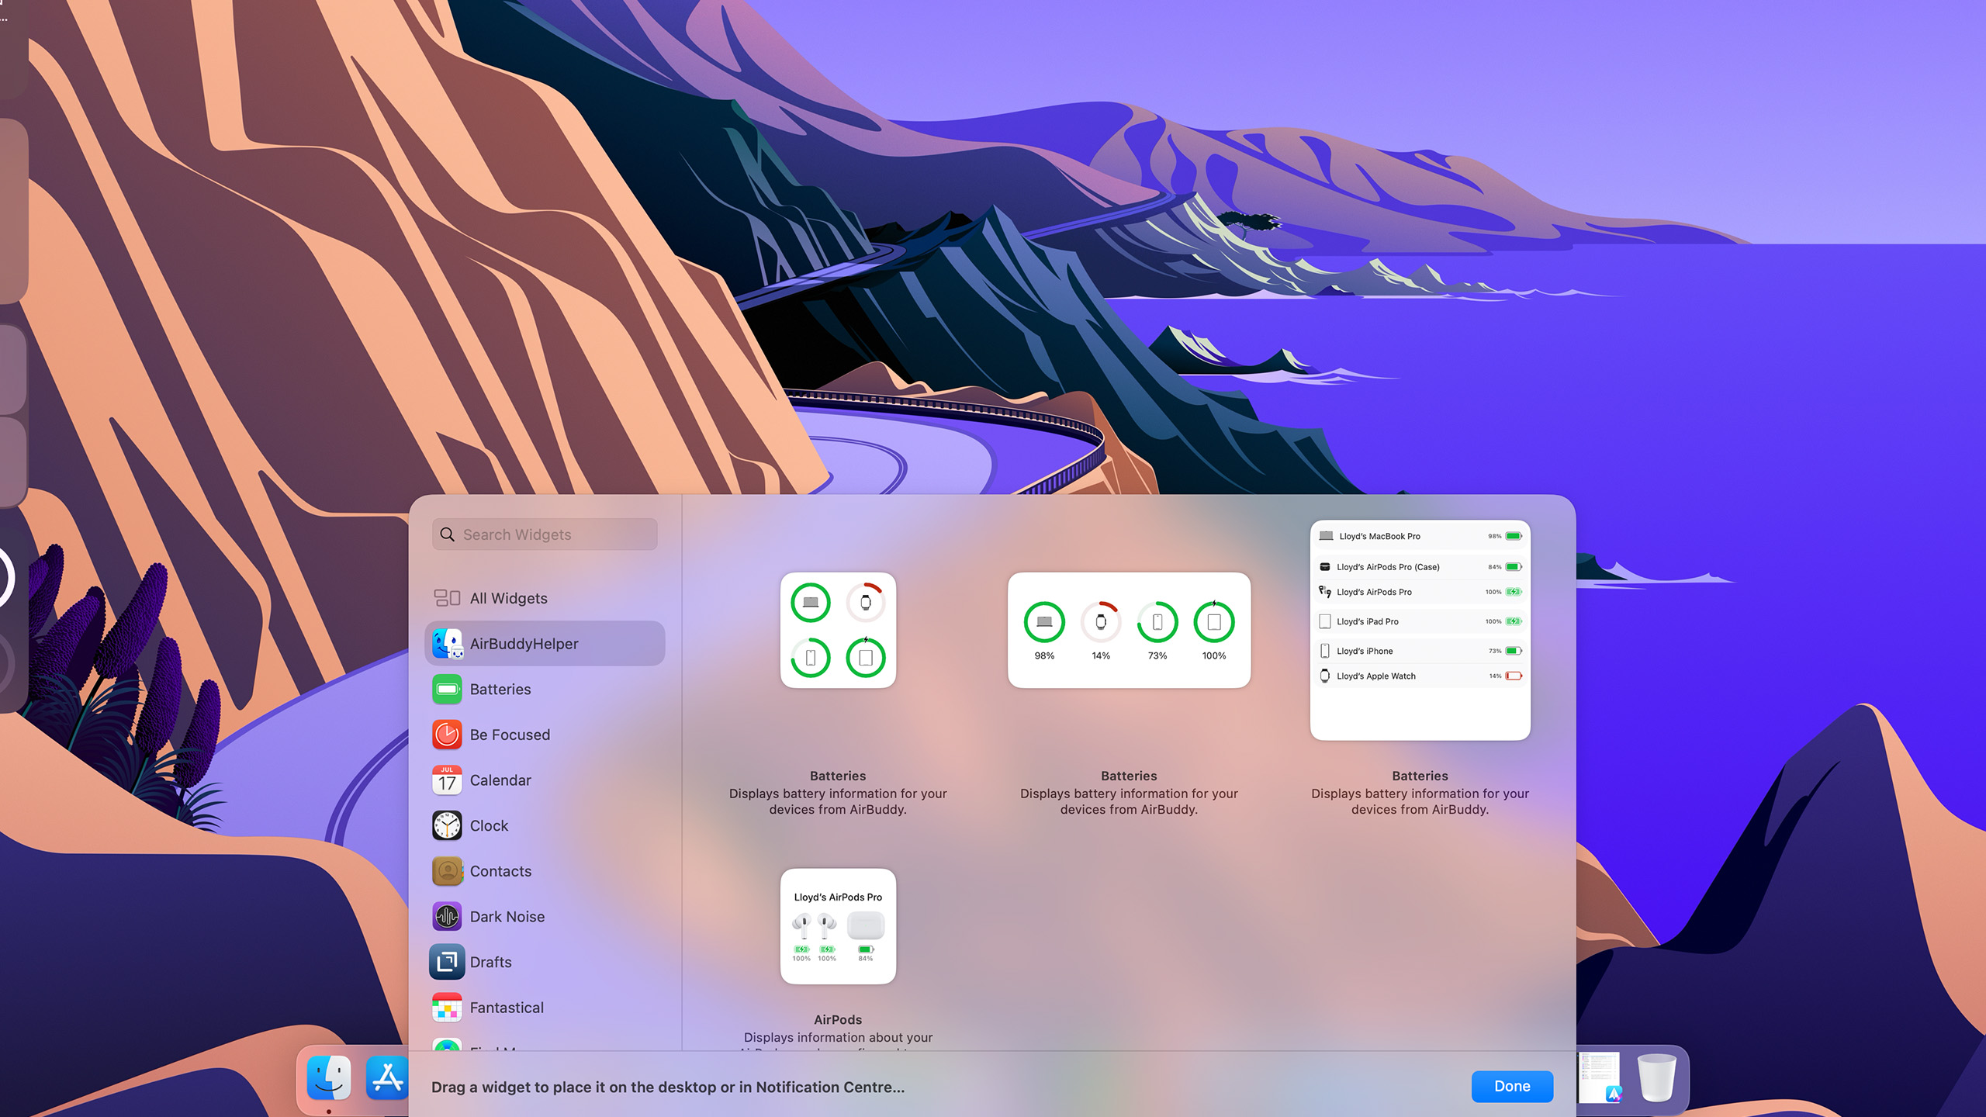Viewport: 1986px width, 1117px height.
Task: Open the Trash in the Dock
Action: [x=1656, y=1077]
